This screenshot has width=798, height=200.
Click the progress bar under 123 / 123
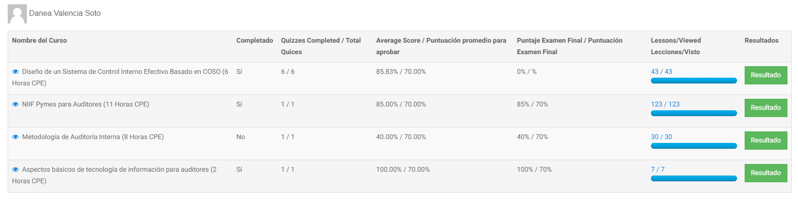coord(693,114)
